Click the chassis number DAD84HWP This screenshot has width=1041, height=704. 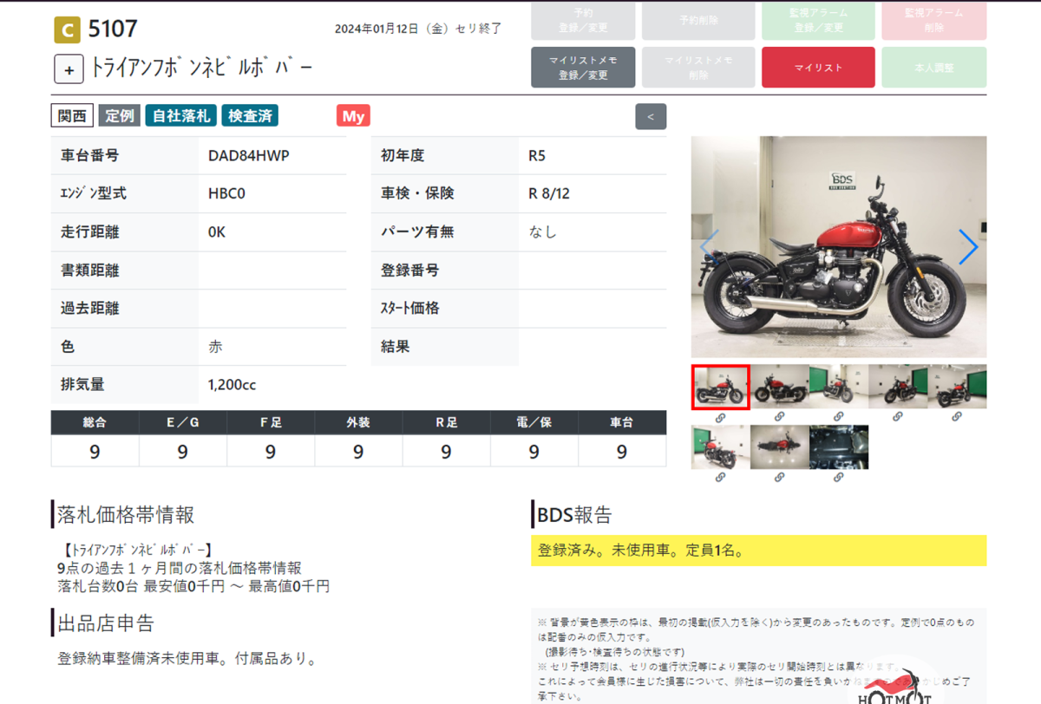(249, 156)
